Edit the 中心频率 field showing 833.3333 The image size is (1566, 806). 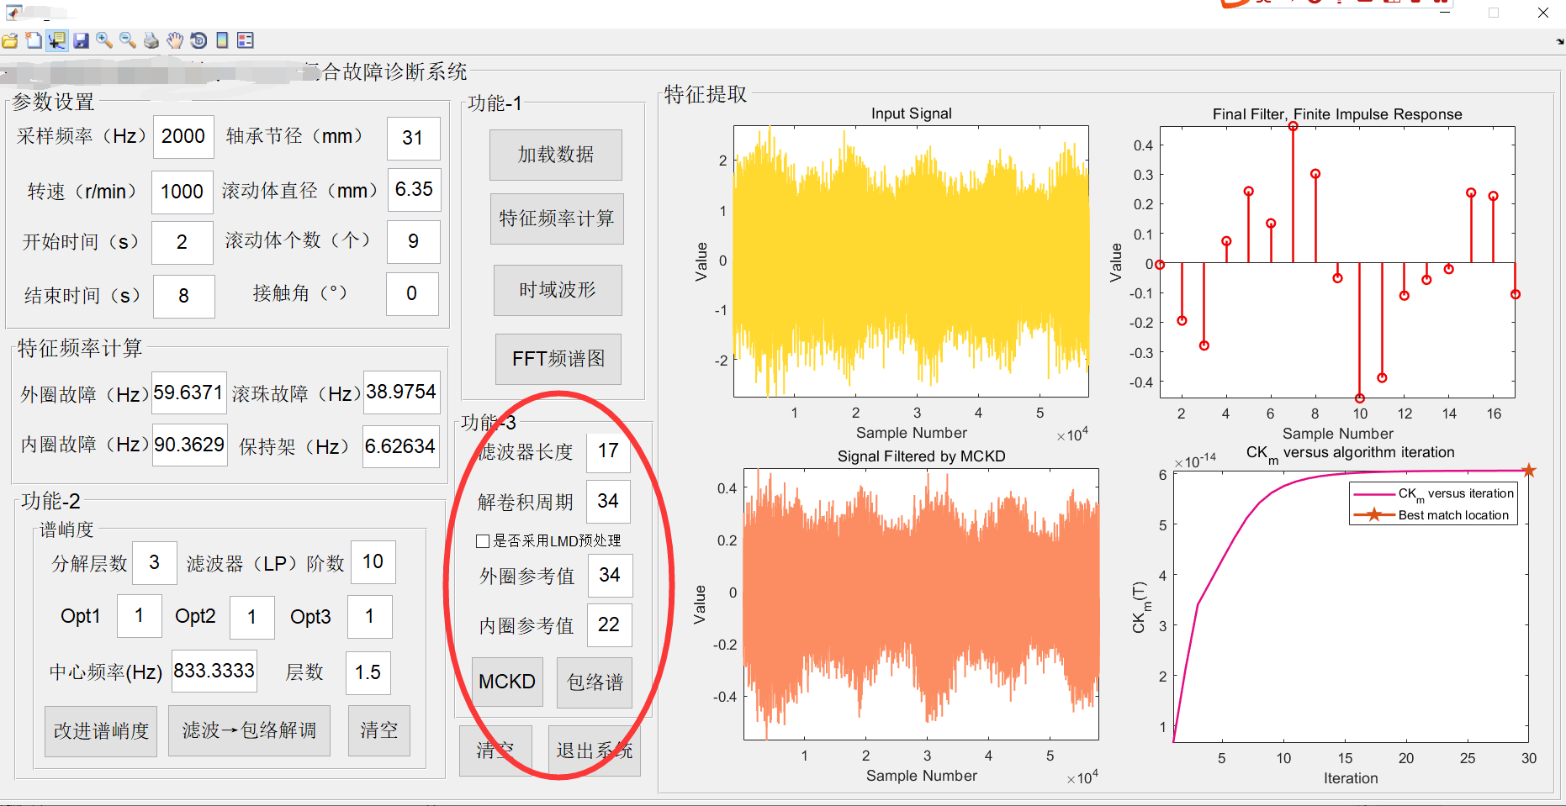coord(214,671)
